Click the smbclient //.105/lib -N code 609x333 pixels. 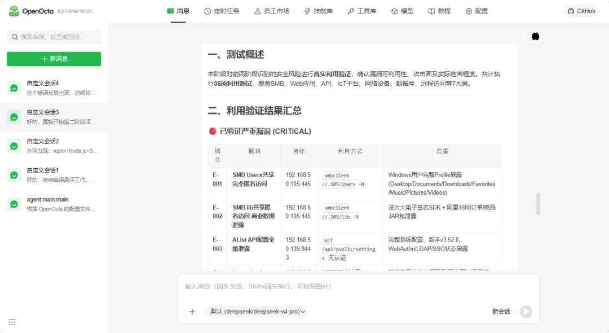click(x=341, y=213)
